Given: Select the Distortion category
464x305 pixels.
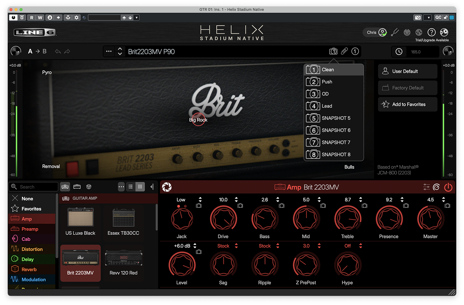Looking at the screenshot, I should coord(32,249).
